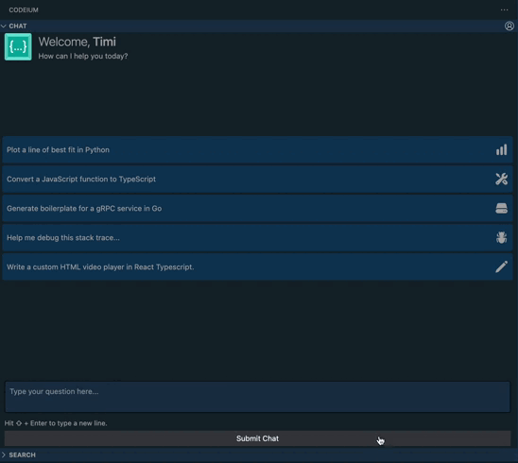Click bar chart icon on Python plot row
Screen dimensions: 518x463
(501, 150)
